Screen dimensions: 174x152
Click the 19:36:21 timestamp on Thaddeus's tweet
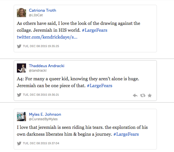click(41, 95)
